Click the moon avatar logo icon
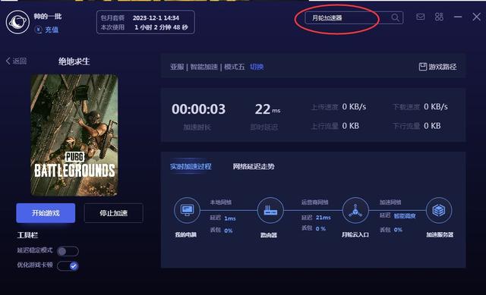This screenshot has width=486, height=295. point(17,22)
